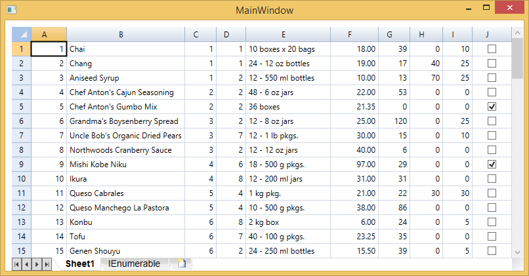The height and width of the screenshot is (276, 529).
Task: Select row 12 header
Action: click(22, 208)
